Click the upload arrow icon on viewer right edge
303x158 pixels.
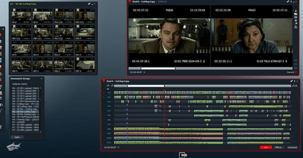coord(296,27)
